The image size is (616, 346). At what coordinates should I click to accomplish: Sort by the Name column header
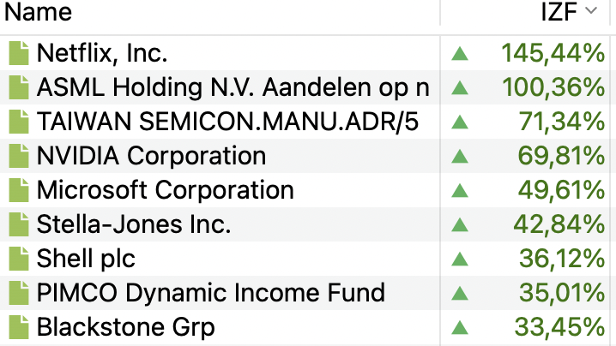(39, 12)
